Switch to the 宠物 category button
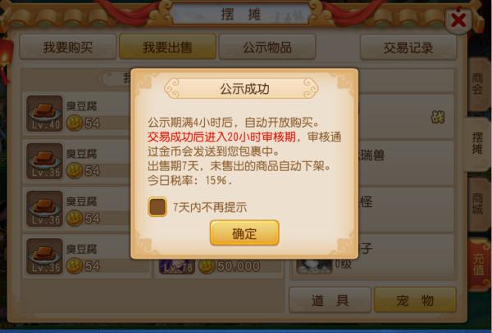The width and height of the screenshot is (492, 333). [x=415, y=300]
